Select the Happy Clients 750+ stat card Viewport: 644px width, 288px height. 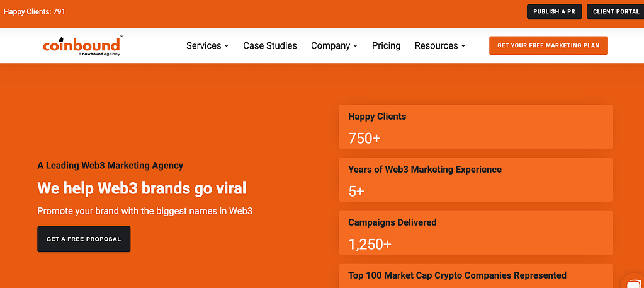pos(475,127)
